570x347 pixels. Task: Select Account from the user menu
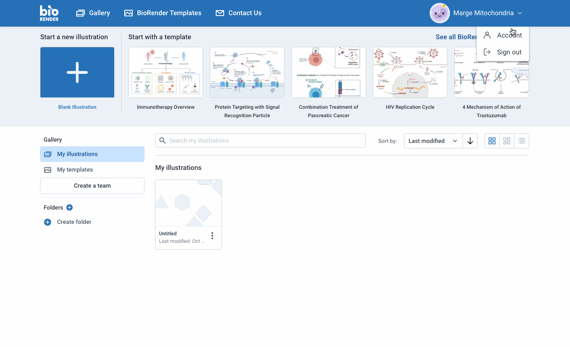pyautogui.click(x=509, y=35)
